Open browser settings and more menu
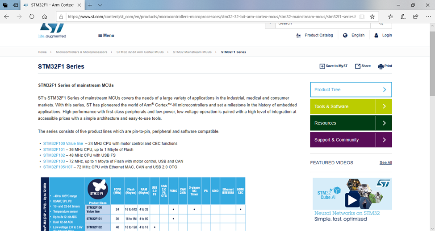This screenshot has height=231, width=435. 428,16
